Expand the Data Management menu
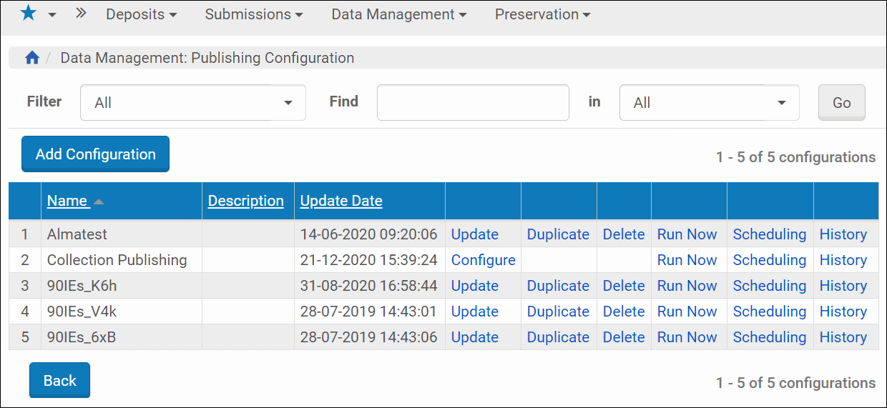Screen dimensions: 887x408 pos(398,14)
